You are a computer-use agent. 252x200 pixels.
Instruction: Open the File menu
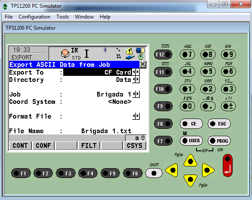pyautogui.click(x=9, y=17)
